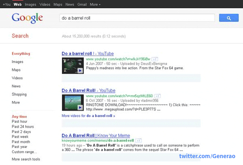This screenshot has height=165, width=243.
Task: Click 'Uploaded by DeusExBenigma' text
Action: (x=144, y=64)
